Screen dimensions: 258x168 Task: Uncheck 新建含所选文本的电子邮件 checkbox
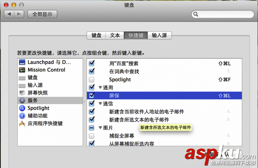point(92,120)
